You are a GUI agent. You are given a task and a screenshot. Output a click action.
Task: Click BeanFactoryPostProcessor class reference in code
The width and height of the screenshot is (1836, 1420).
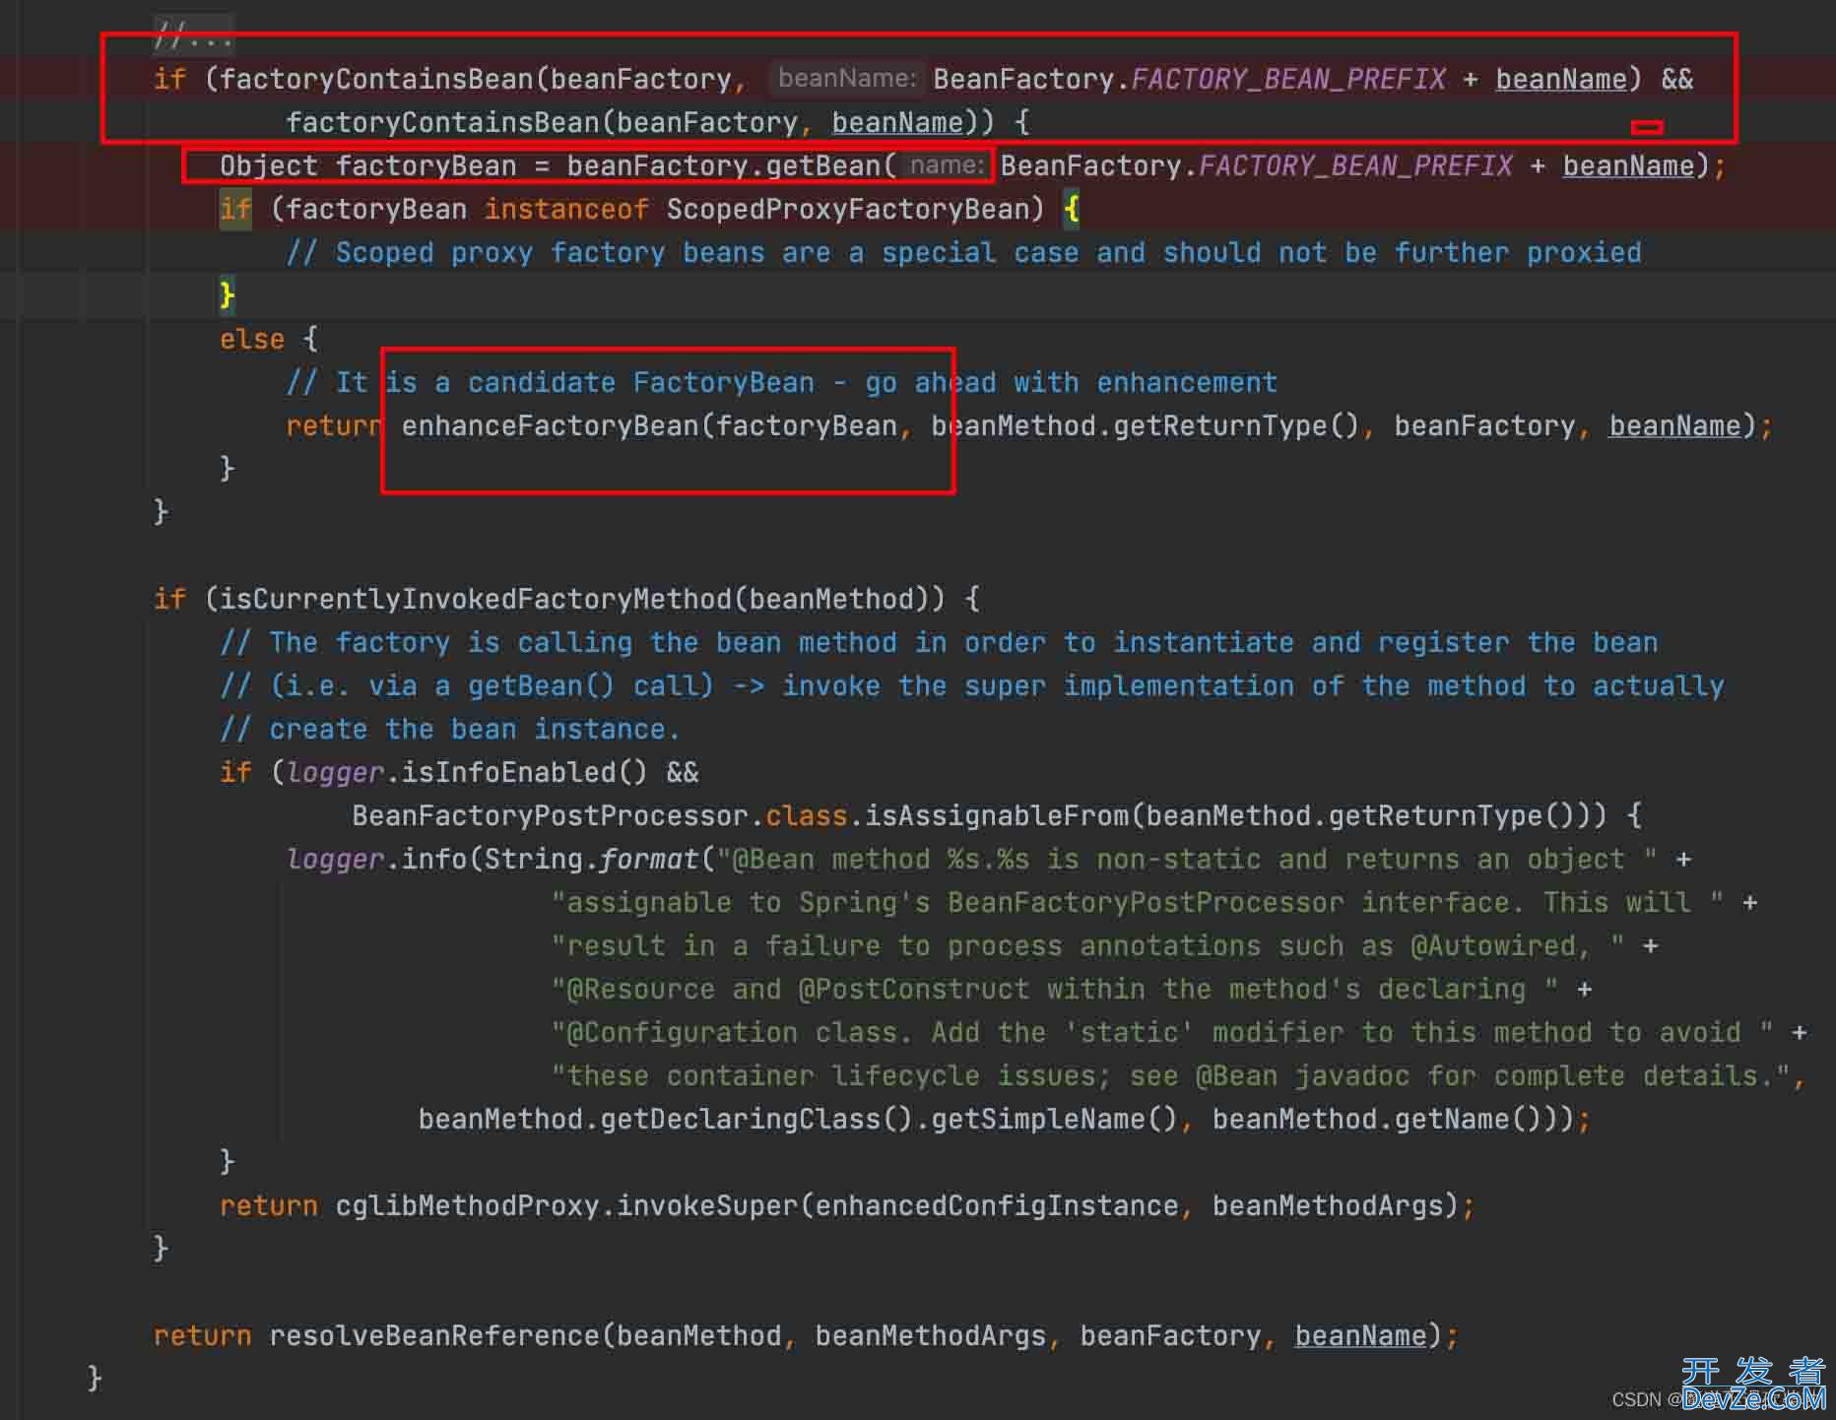point(551,815)
